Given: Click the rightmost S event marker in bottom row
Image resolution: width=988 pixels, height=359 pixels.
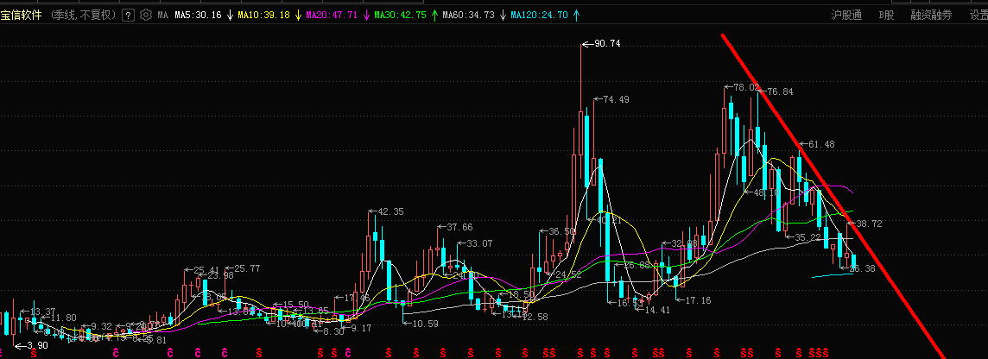Looking at the screenshot, I should click(x=825, y=354).
